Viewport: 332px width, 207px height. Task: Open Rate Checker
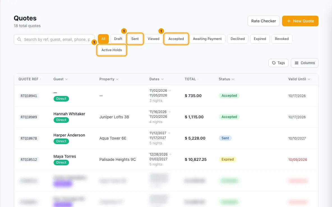(264, 21)
